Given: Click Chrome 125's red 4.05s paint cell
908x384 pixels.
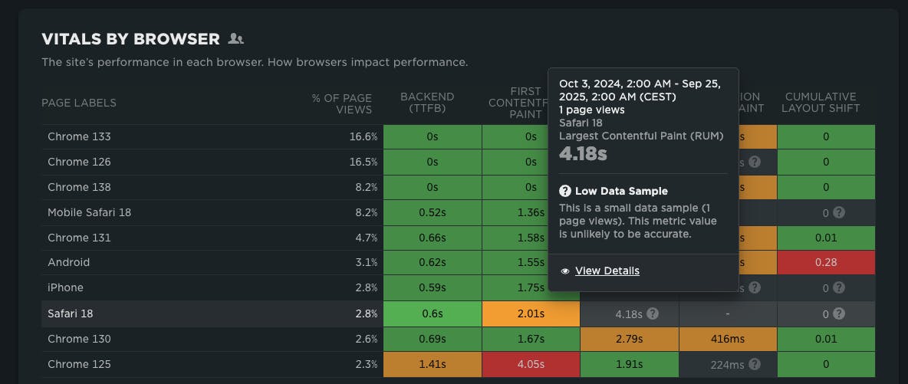Looking at the screenshot, I should pyautogui.click(x=531, y=364).
